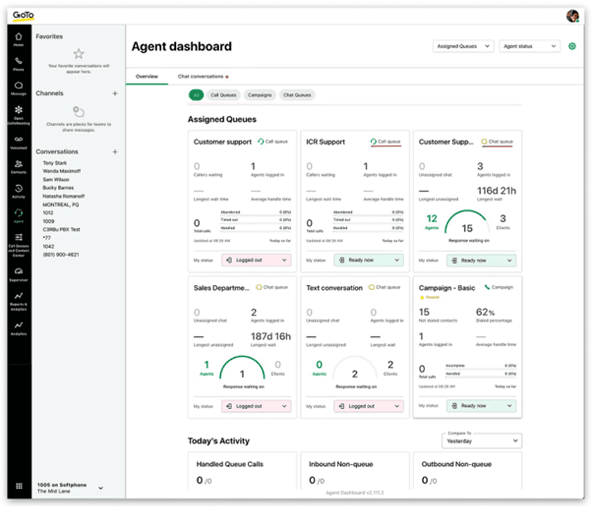The height and width of the screenshot is (507, 592).
Task: Open the Assigned Queues dropdown
Action: pos(462,46)
